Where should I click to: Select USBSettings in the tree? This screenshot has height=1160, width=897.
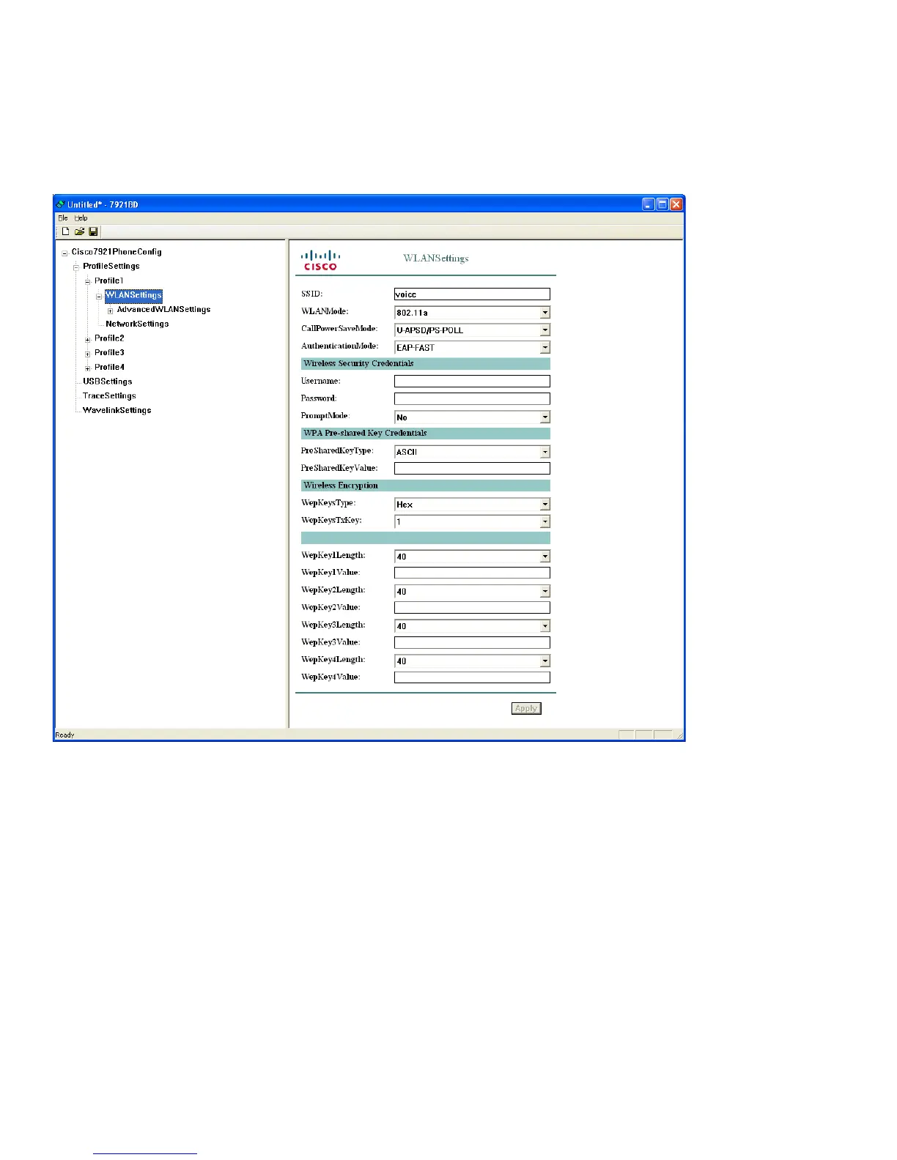click(107, 382)
